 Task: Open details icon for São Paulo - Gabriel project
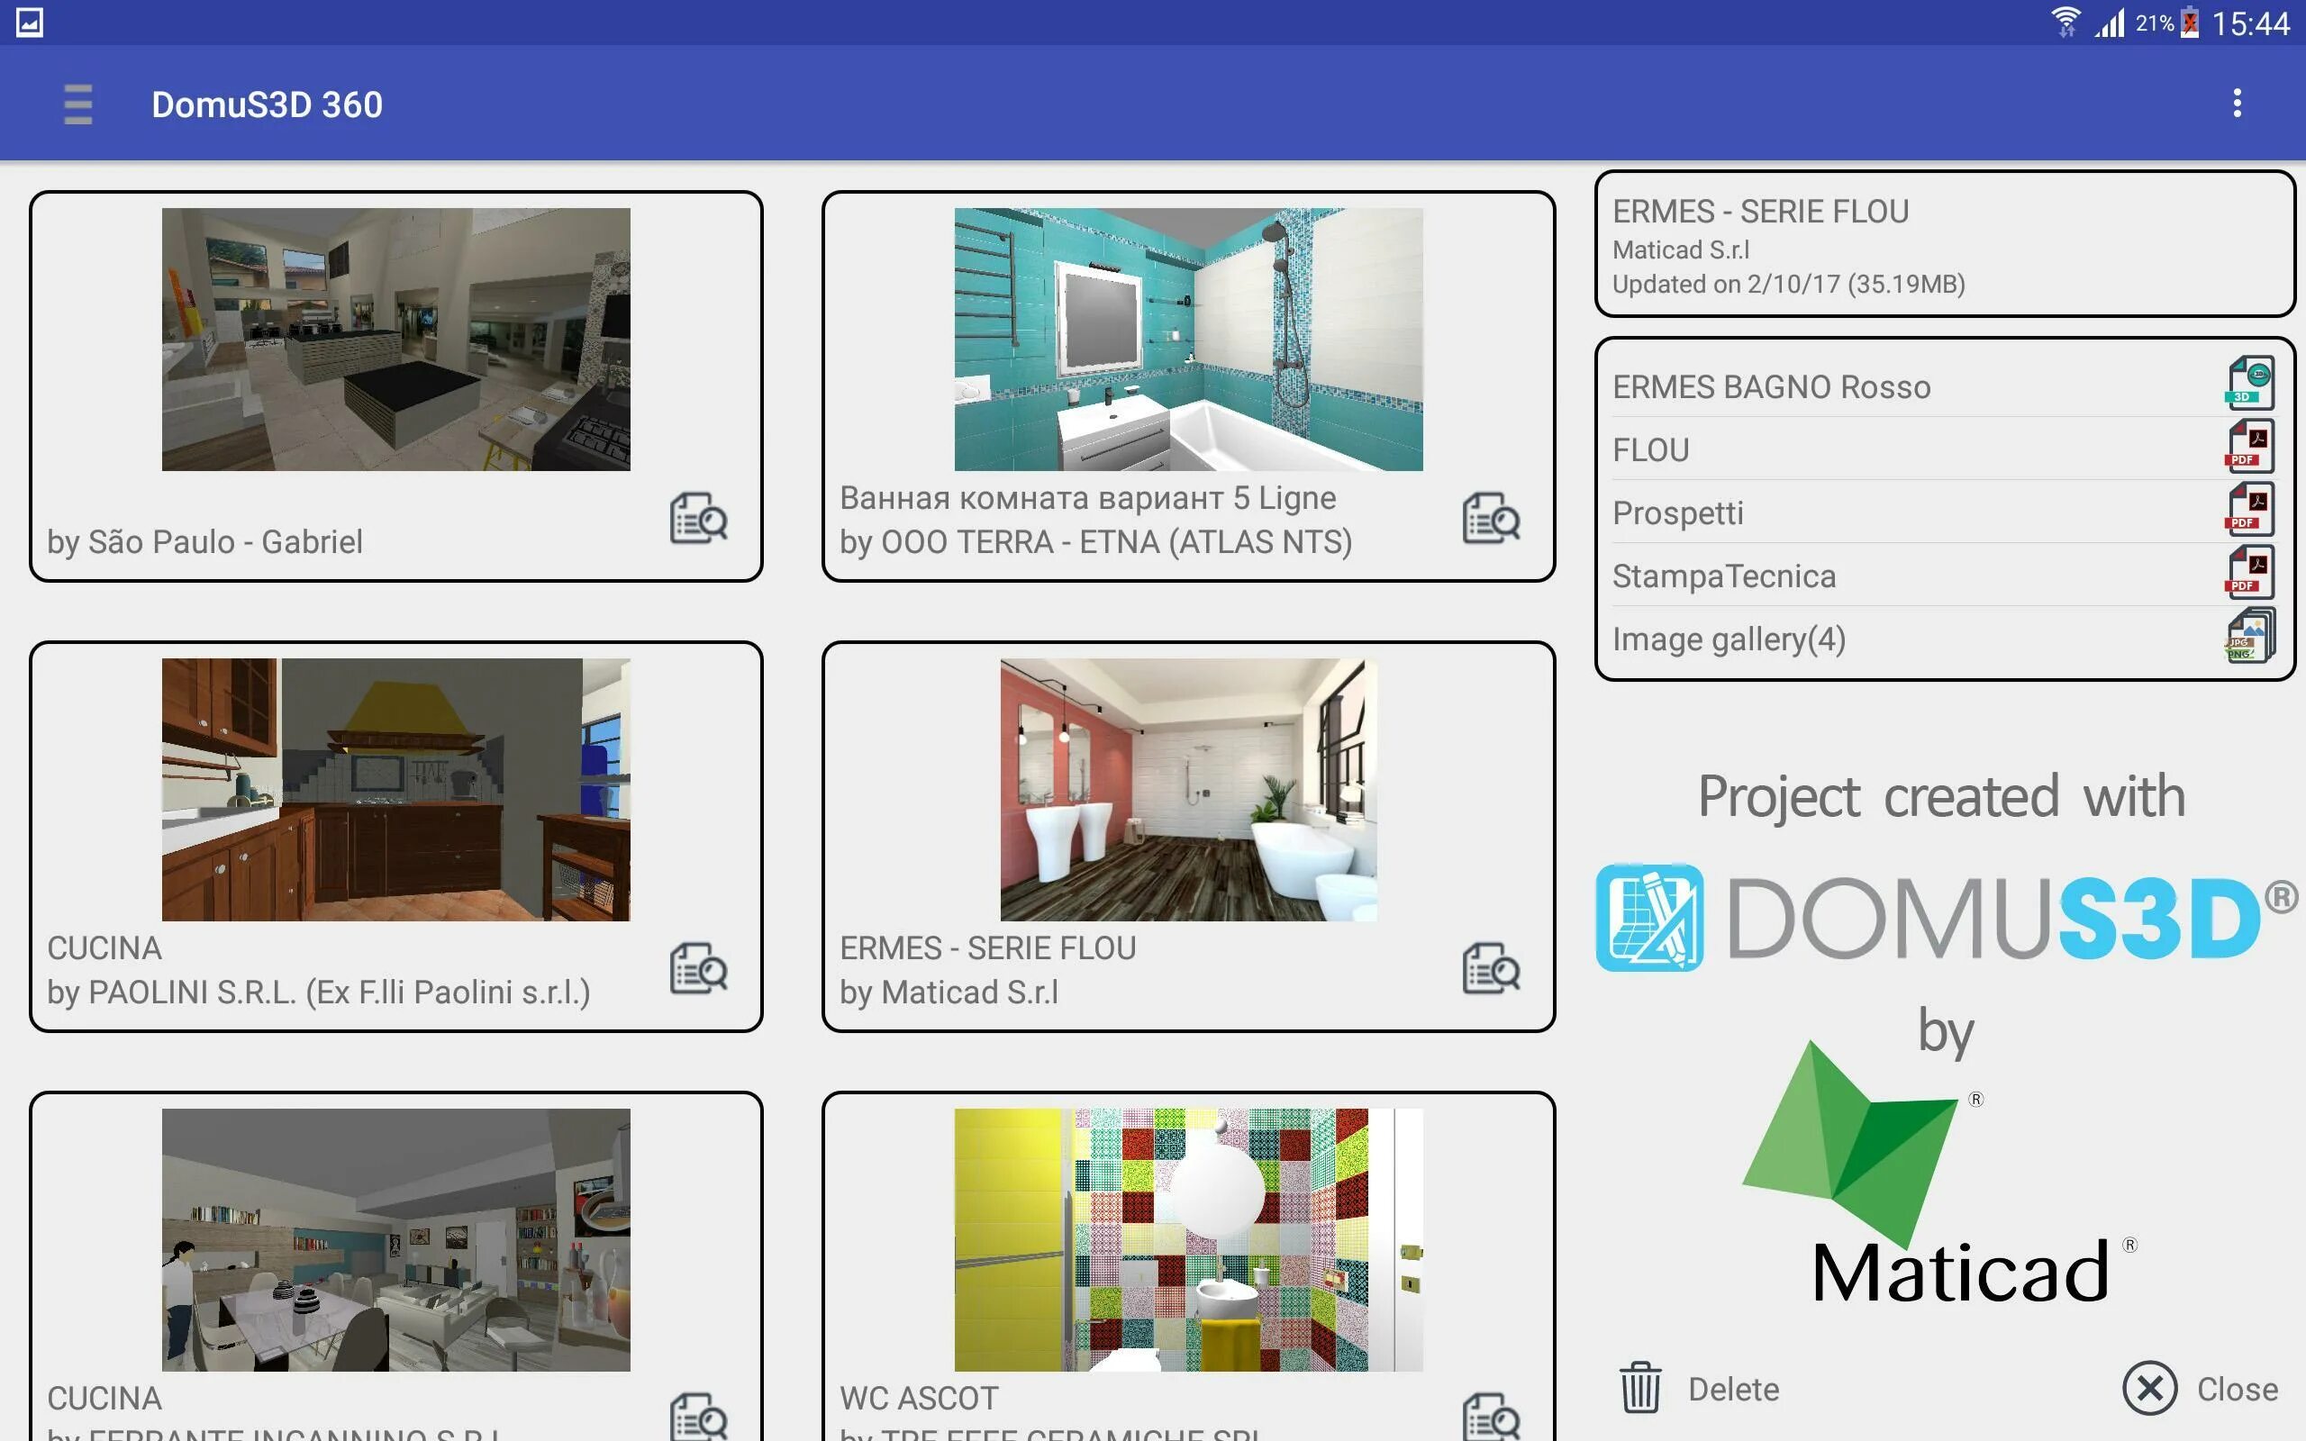(x=698, y=519)
